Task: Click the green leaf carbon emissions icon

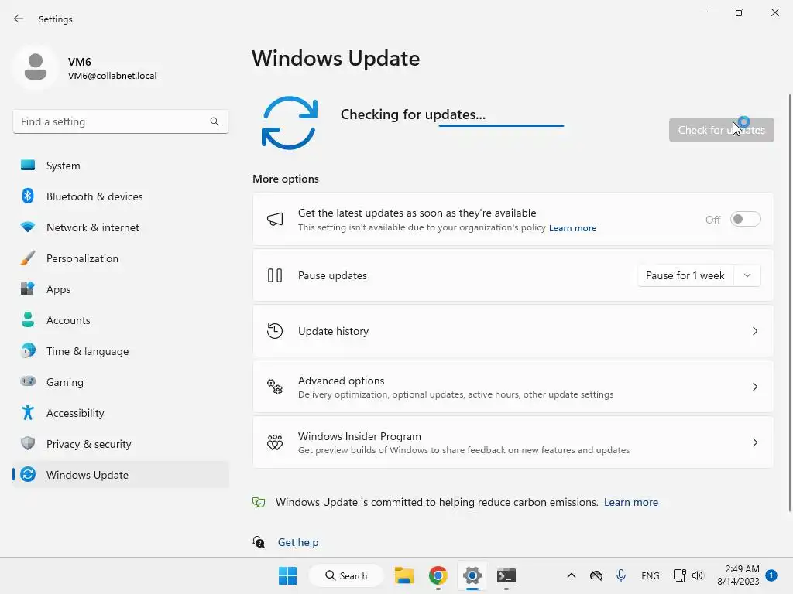Action: [x=259, y=502]
